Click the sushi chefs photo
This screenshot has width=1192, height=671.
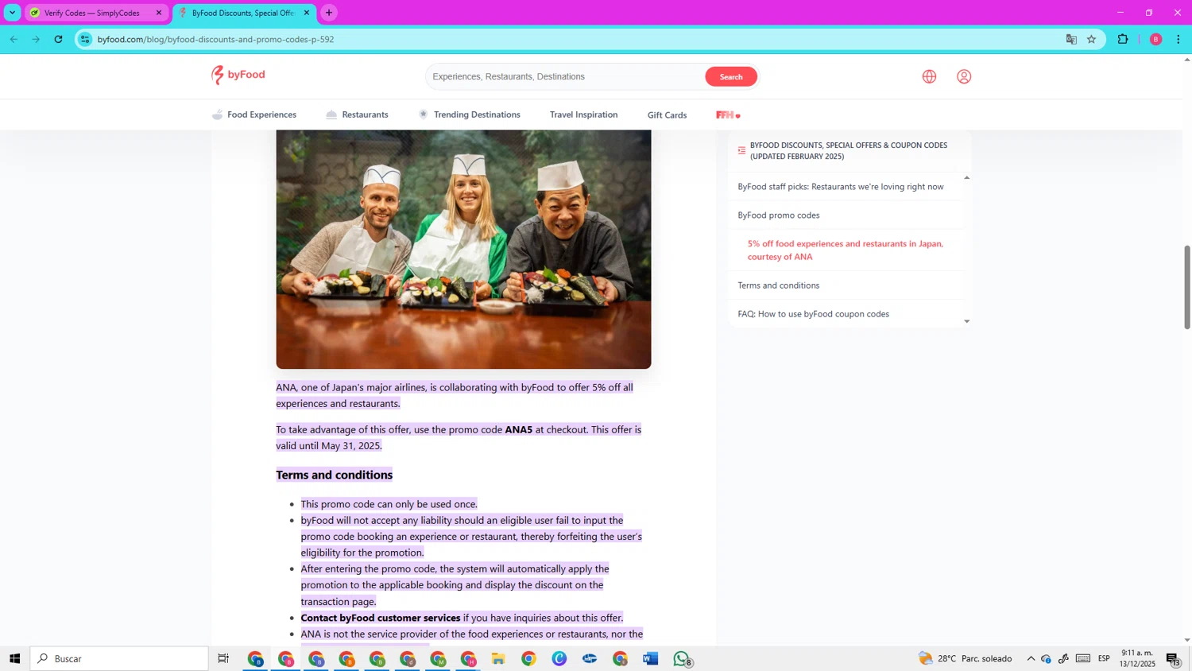click(x=463, y=249)
